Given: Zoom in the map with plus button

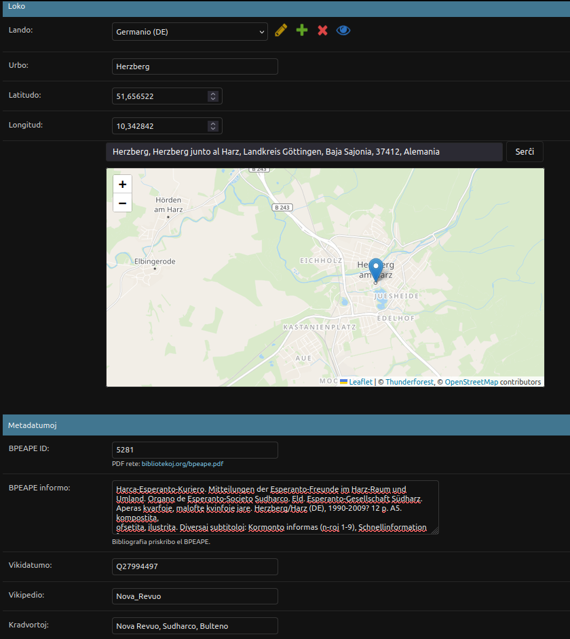Looking at the screenshot, I should (x=122, y=185).
